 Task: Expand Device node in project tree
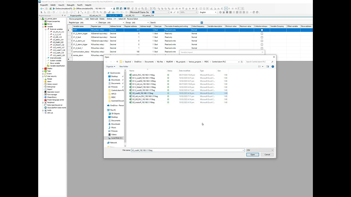click(x=43, y=24)
